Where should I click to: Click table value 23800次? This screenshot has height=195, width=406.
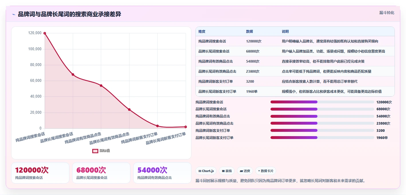click(x=253, y=71)
